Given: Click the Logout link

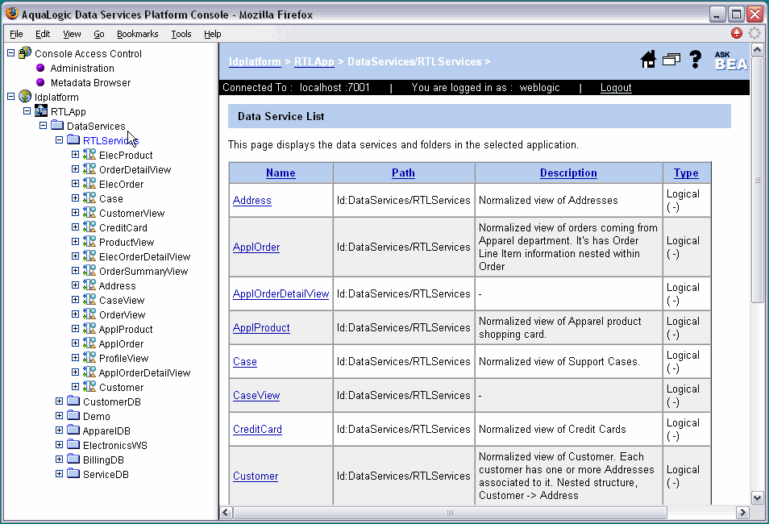Looking at the screenshot, I should click(x=616, y=87).
